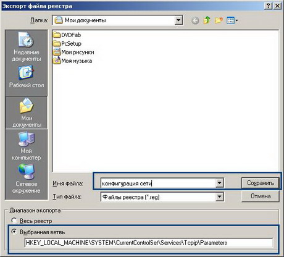
Task: Click Сохранить to save the file
Action: 261,183
